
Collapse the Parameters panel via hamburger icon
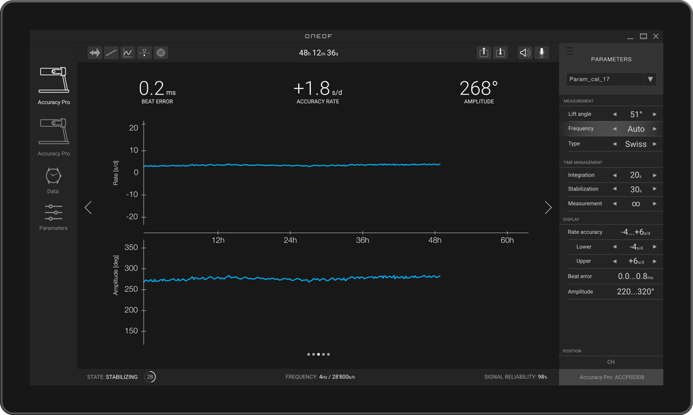click(569, 51)
